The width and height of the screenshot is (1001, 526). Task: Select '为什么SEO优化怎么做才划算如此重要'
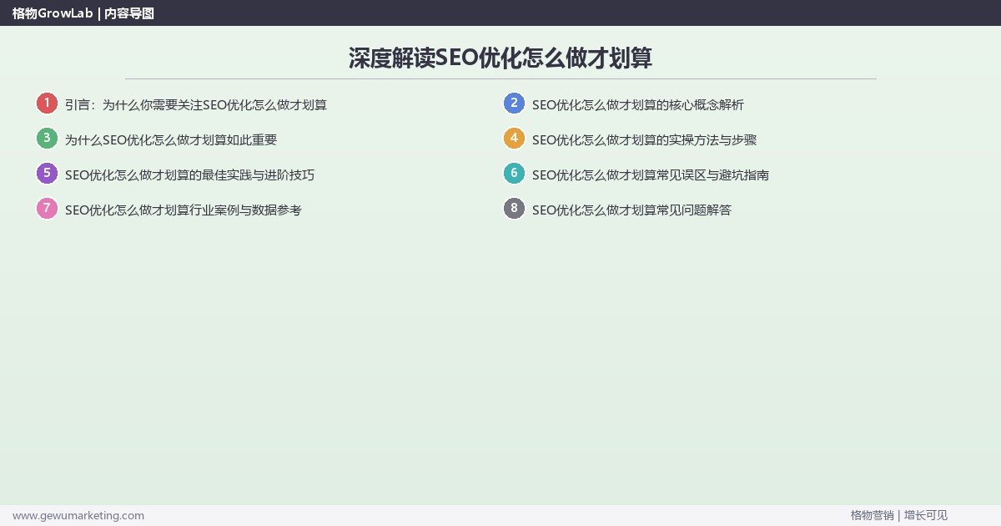[x=171, y=140]
